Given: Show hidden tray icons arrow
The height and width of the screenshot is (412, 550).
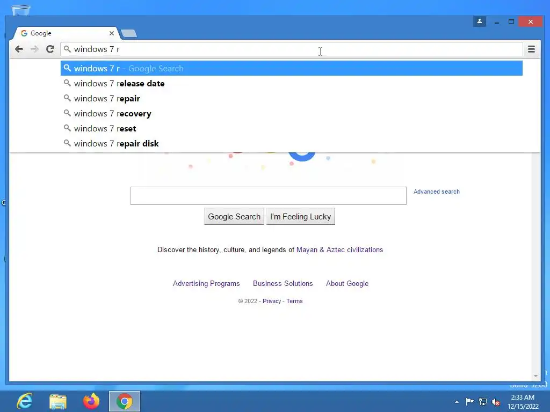Looking at the screenshot, I should click(457, 402).
